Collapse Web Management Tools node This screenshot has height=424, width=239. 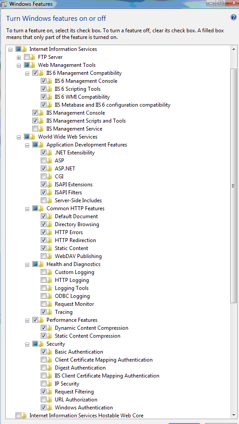(x=19, y=66)
